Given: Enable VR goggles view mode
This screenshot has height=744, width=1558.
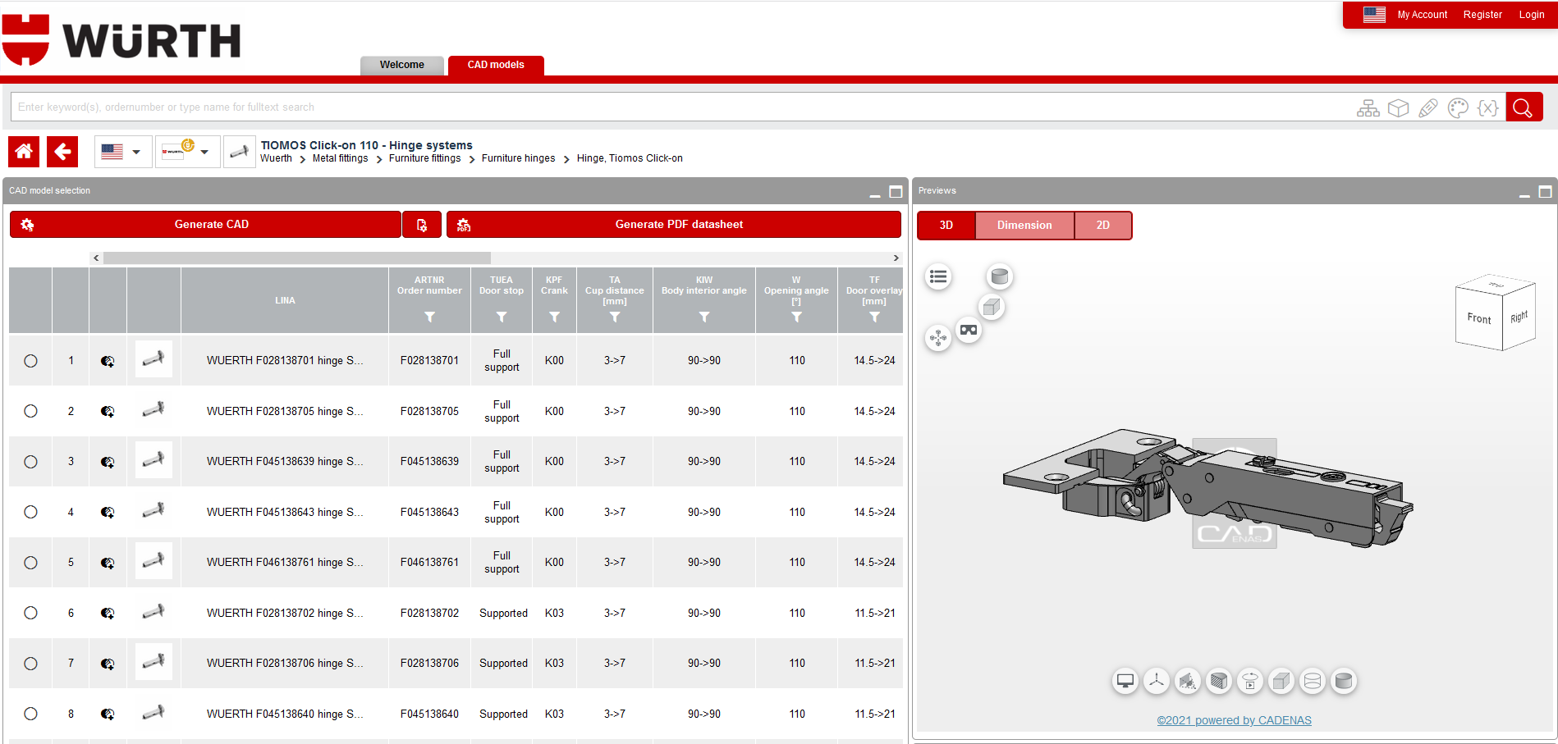Looking at the screenshot, I should (x=969, y=331).
